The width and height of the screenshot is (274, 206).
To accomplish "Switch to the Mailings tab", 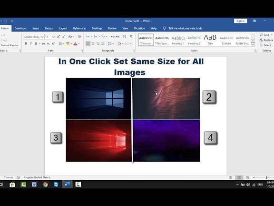I will (97, 29).
